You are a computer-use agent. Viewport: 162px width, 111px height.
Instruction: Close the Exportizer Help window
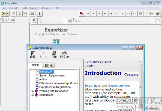click(x=139, y=48)
